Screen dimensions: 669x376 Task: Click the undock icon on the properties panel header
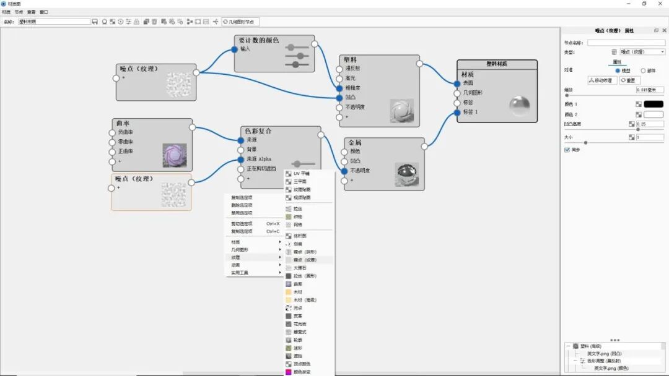coord(657,28)
